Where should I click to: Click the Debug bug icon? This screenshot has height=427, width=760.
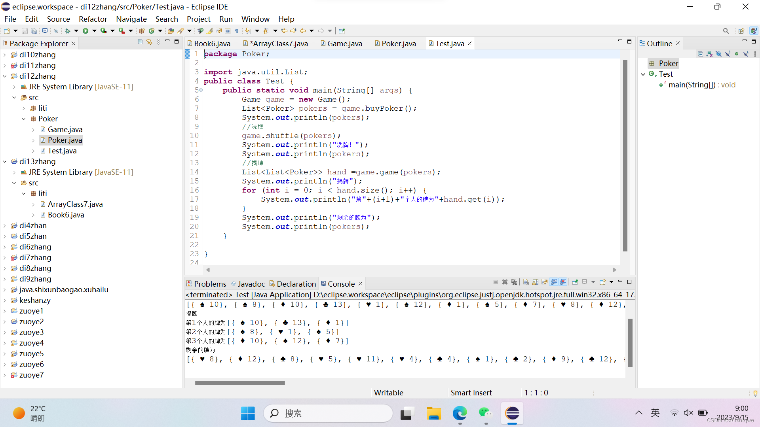(x=67, y=31)
